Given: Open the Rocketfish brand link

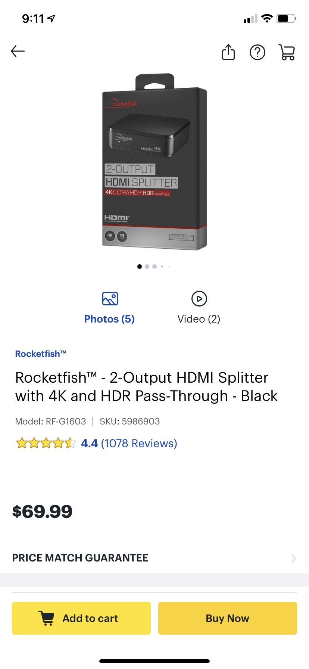Looking at the screenshot, I should [x=41, y=354].
